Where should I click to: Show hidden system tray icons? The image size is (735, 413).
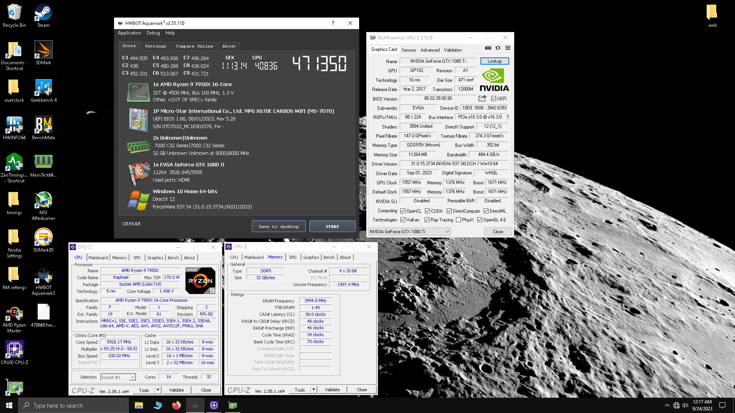(667, 405)
